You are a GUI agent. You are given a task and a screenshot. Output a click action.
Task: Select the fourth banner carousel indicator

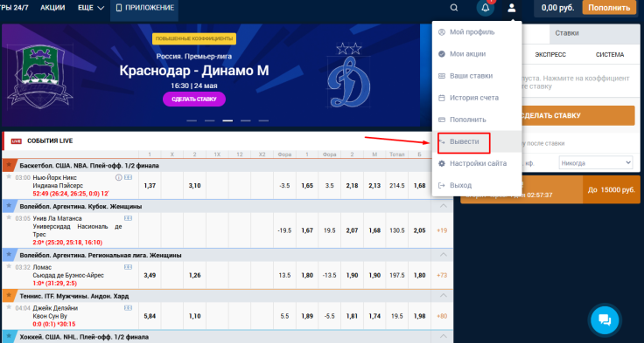(x=246, y=121)
